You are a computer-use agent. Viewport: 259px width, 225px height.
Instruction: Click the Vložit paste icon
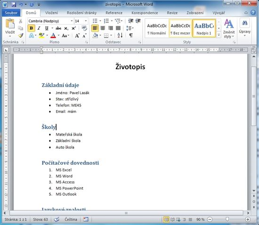[10, 24]
